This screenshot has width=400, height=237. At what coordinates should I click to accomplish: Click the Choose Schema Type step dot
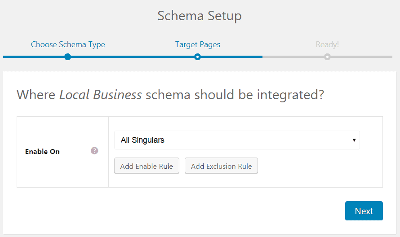67,57
